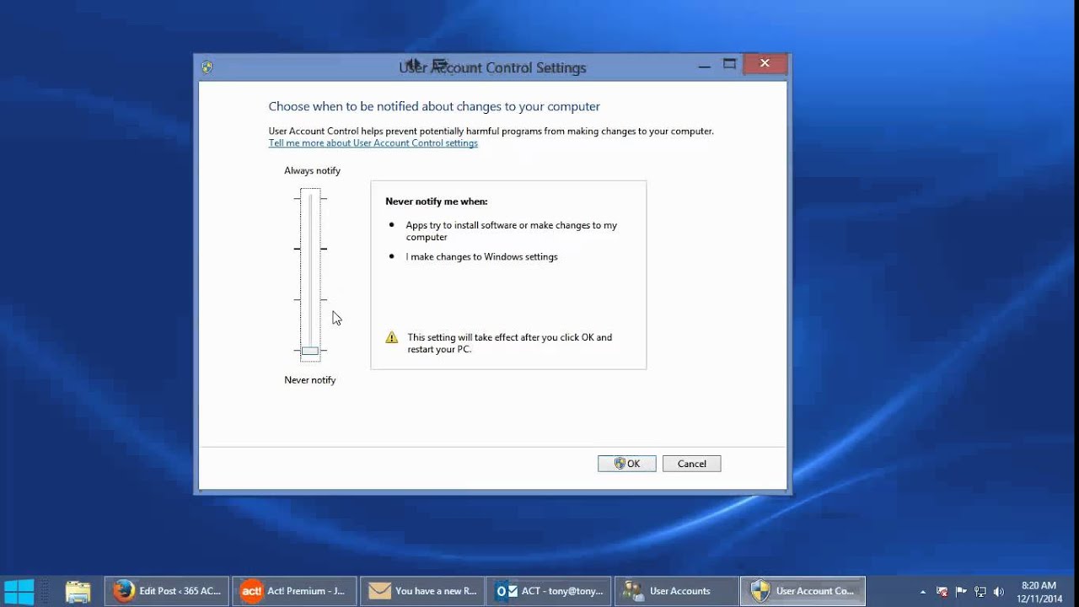Screen dimensions: 1079x607
Task: Click 'Apps try to install software' bullet text
Action: click(x=512, y=231)
